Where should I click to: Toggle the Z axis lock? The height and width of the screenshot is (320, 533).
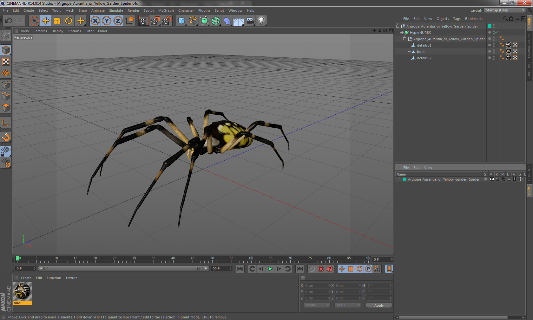(x=118, y=21)
